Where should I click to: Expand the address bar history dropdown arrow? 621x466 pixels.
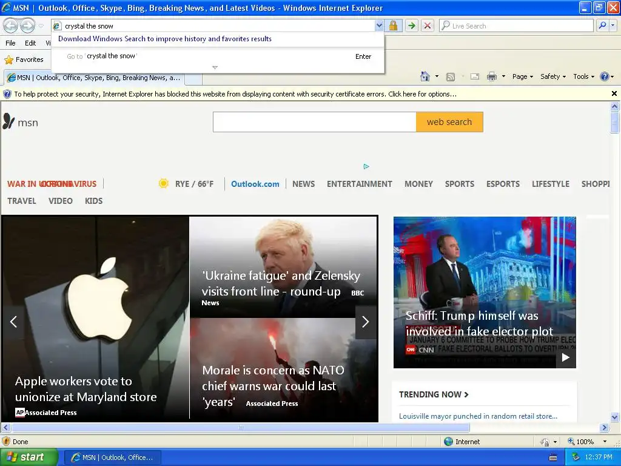coord(379,25)
